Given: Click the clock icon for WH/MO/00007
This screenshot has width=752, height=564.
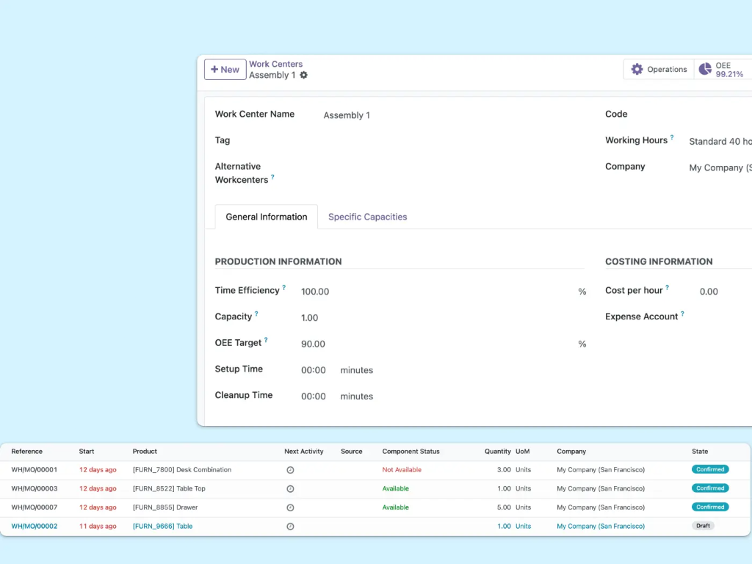Looking at the screenshot, I should point(291,507).
